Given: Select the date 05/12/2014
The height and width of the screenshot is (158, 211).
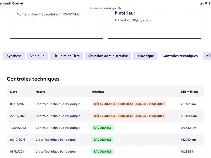Looking at the screenshot, I should 18,152.
